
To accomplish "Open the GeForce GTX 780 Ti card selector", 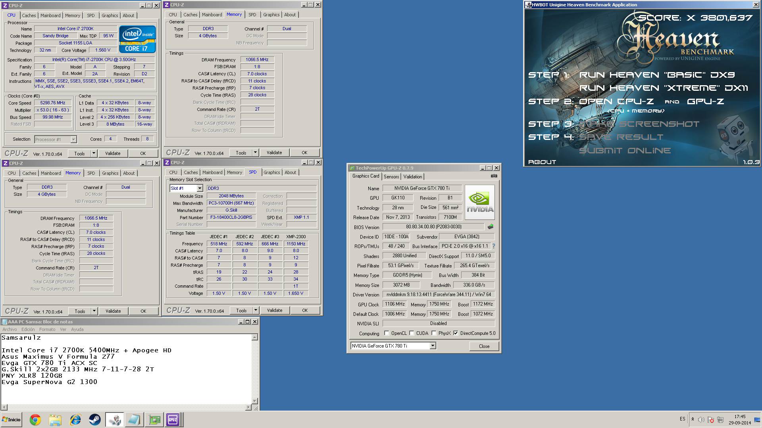I will (x=433, y=346).
